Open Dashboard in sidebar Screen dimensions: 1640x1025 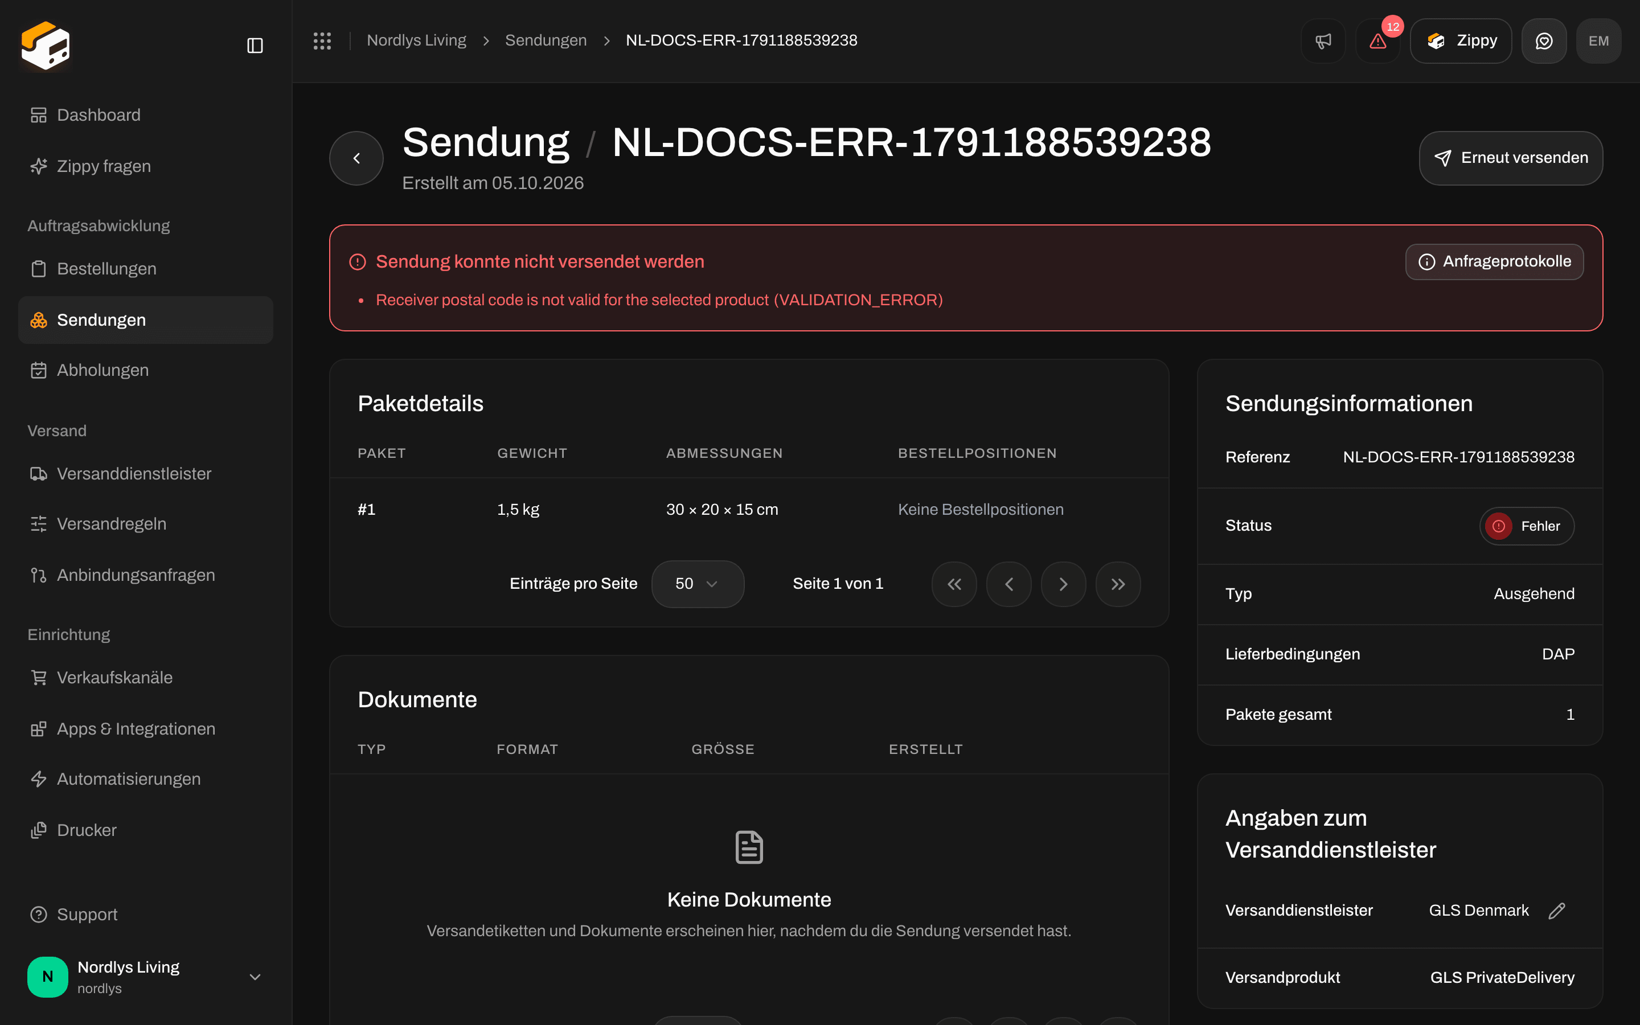coord(146,114)
